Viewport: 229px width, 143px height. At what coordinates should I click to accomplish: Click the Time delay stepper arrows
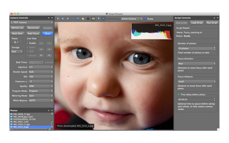[x=214, y=99]
